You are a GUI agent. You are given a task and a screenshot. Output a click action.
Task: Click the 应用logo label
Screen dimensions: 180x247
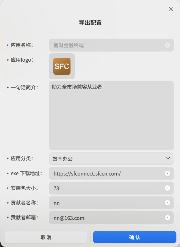coord(22,60)
